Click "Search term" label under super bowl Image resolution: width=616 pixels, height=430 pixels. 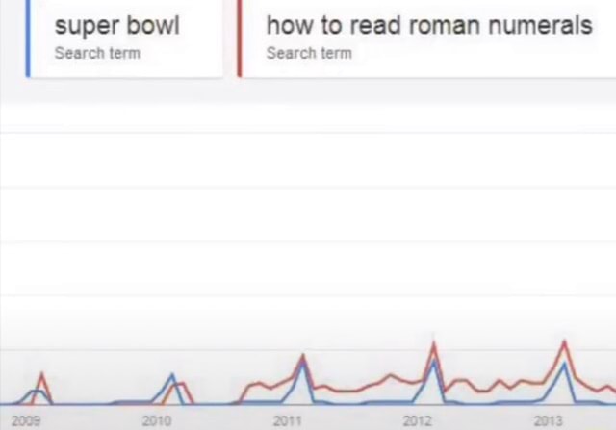[96, 53]
